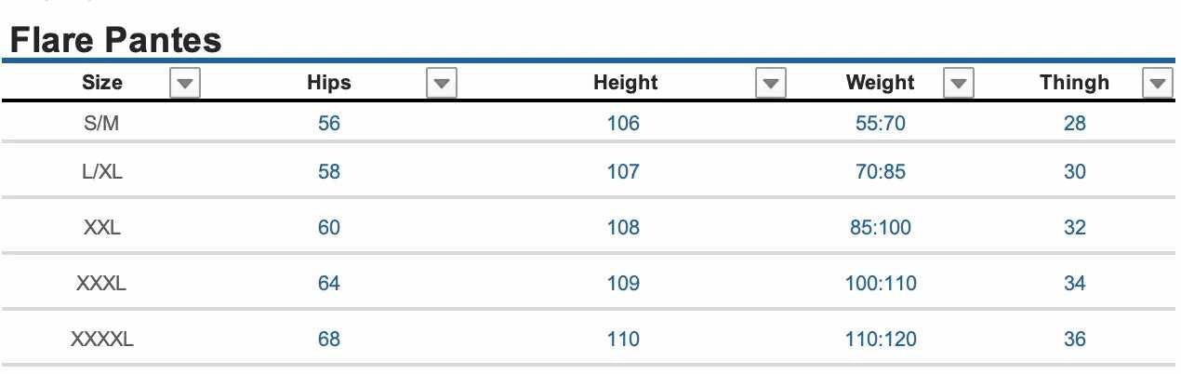1181x374 pixels.
Task: Click weight range 55:70
Action: point(880,123)
